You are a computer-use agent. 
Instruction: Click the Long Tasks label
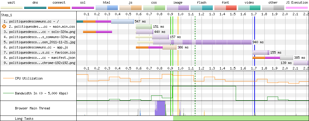(x=24, y=119)
